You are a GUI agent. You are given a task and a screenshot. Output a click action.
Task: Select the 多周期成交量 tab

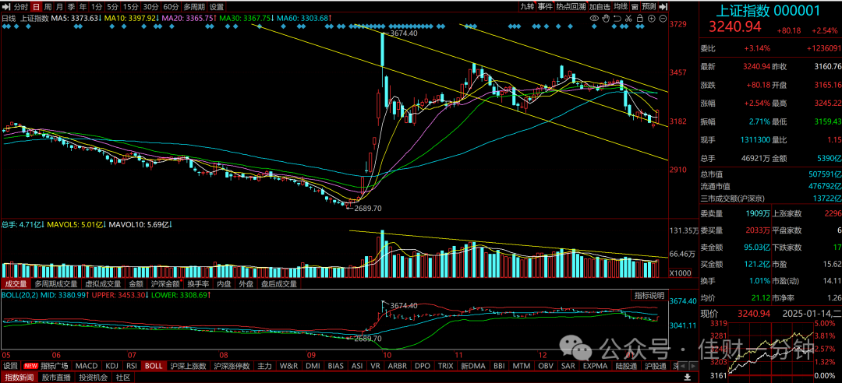[x=55, y=284]
